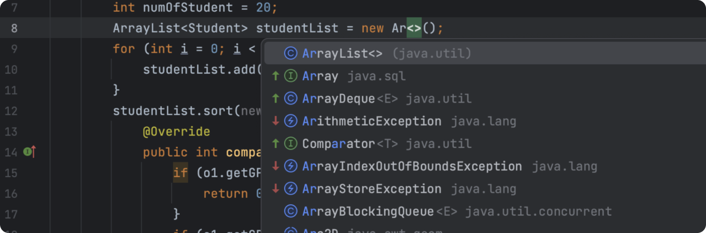
Task: Click the class icon beside ArrayList<>
Action: point(291,54)
